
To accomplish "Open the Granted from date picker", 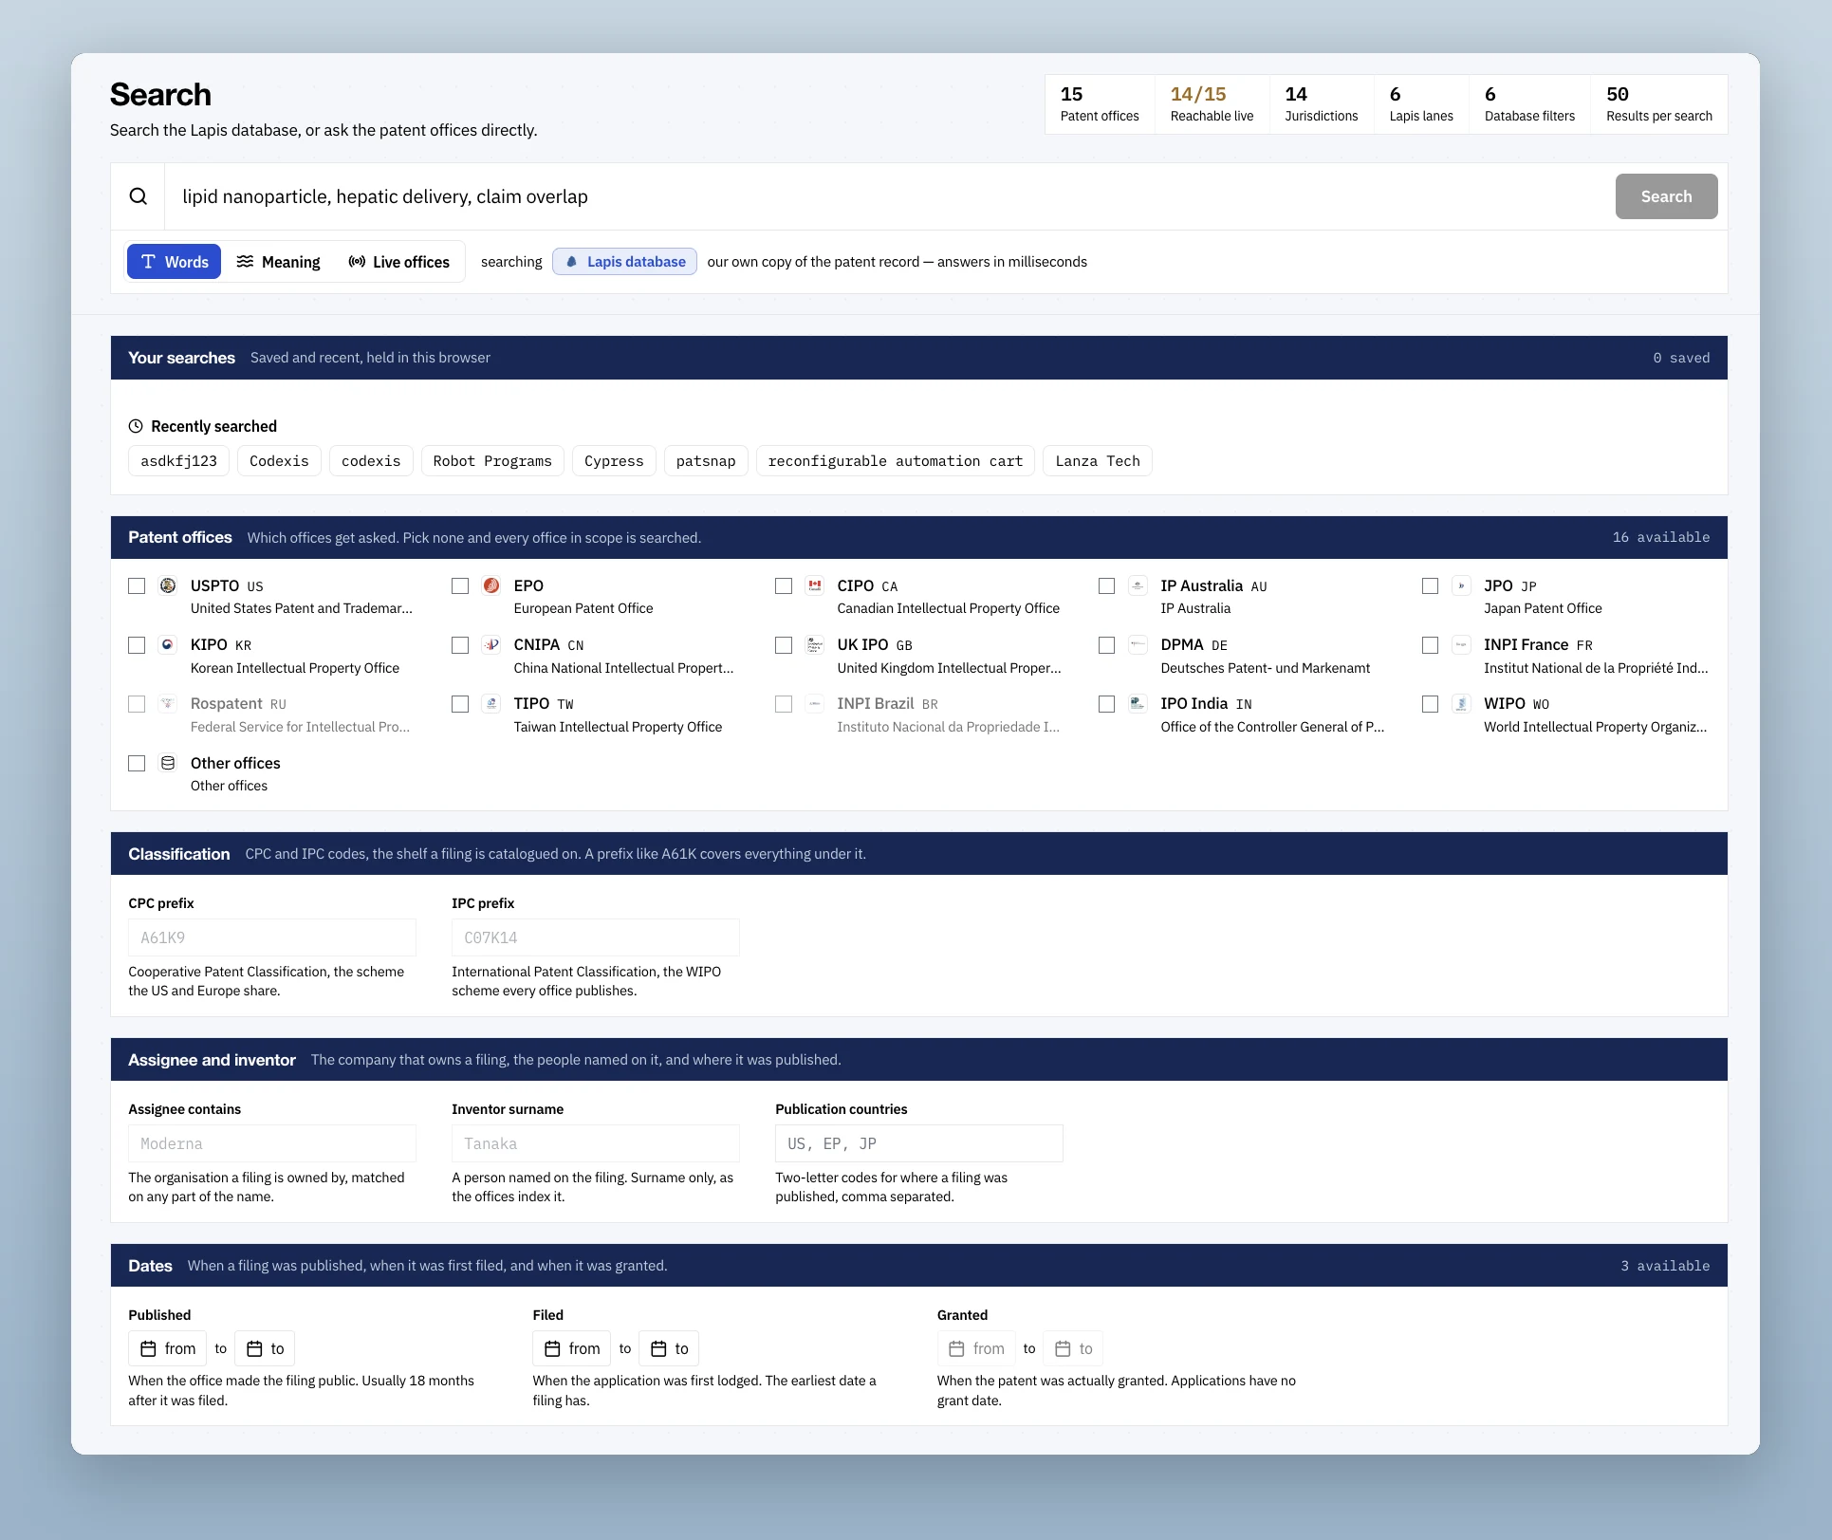I will (976, 1348).
